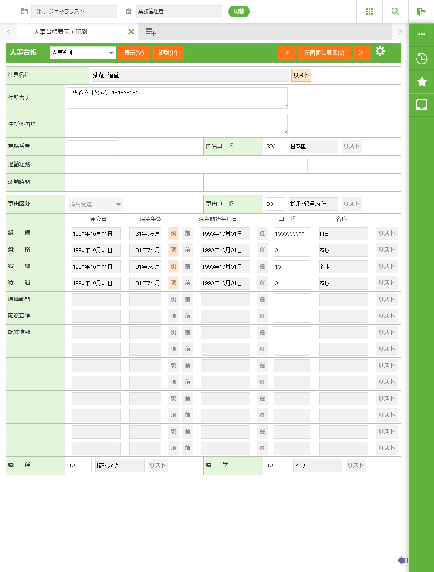Click the 表示(V) button
Viewport: 434px width, 572px height.
(x=134, y=53)
